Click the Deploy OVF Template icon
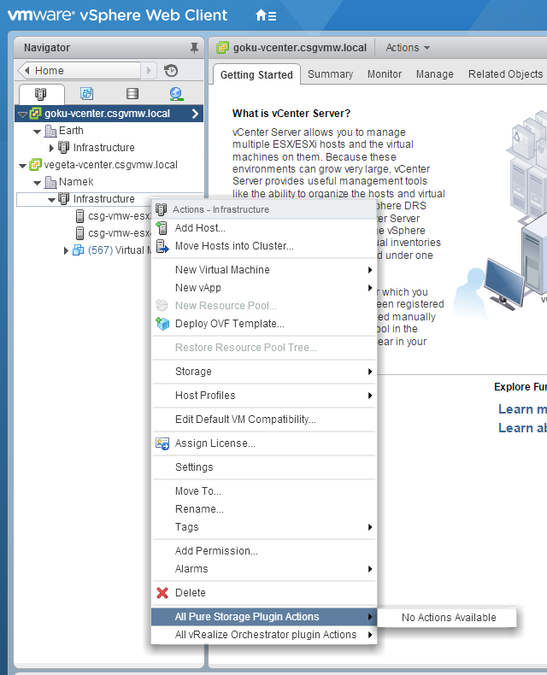Image resolution: width=547 pixels, height=675 pixels. tap(162, 324)
